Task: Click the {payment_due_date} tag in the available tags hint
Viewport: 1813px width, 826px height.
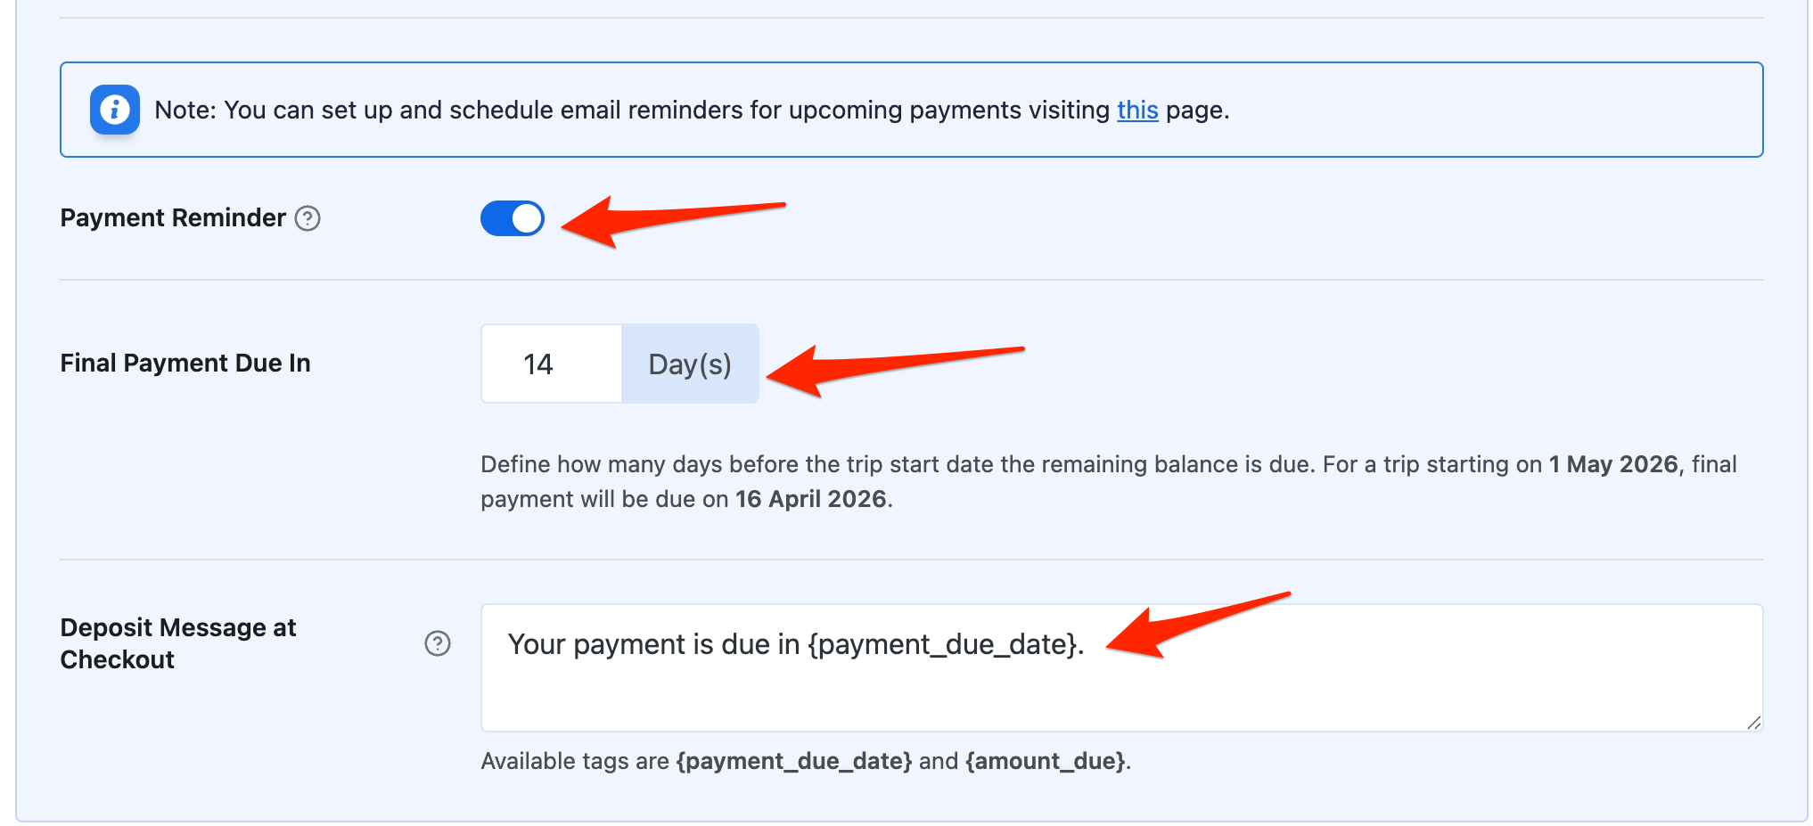Action: click(x=793, y=761)
